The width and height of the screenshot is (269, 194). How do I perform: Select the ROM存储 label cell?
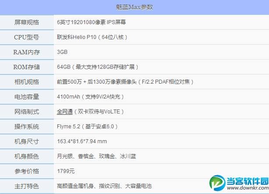[x=27, y=67]
